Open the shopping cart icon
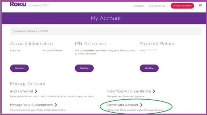 point(200,6)
